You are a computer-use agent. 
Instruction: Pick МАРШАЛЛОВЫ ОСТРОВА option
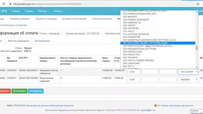click(x=158, y=49)
